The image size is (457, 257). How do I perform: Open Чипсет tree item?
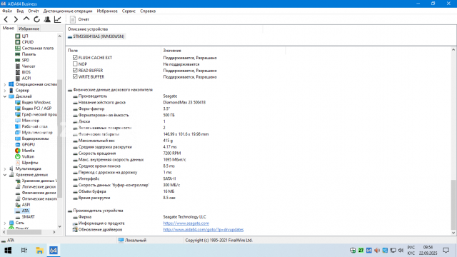(x=29, y=66)
